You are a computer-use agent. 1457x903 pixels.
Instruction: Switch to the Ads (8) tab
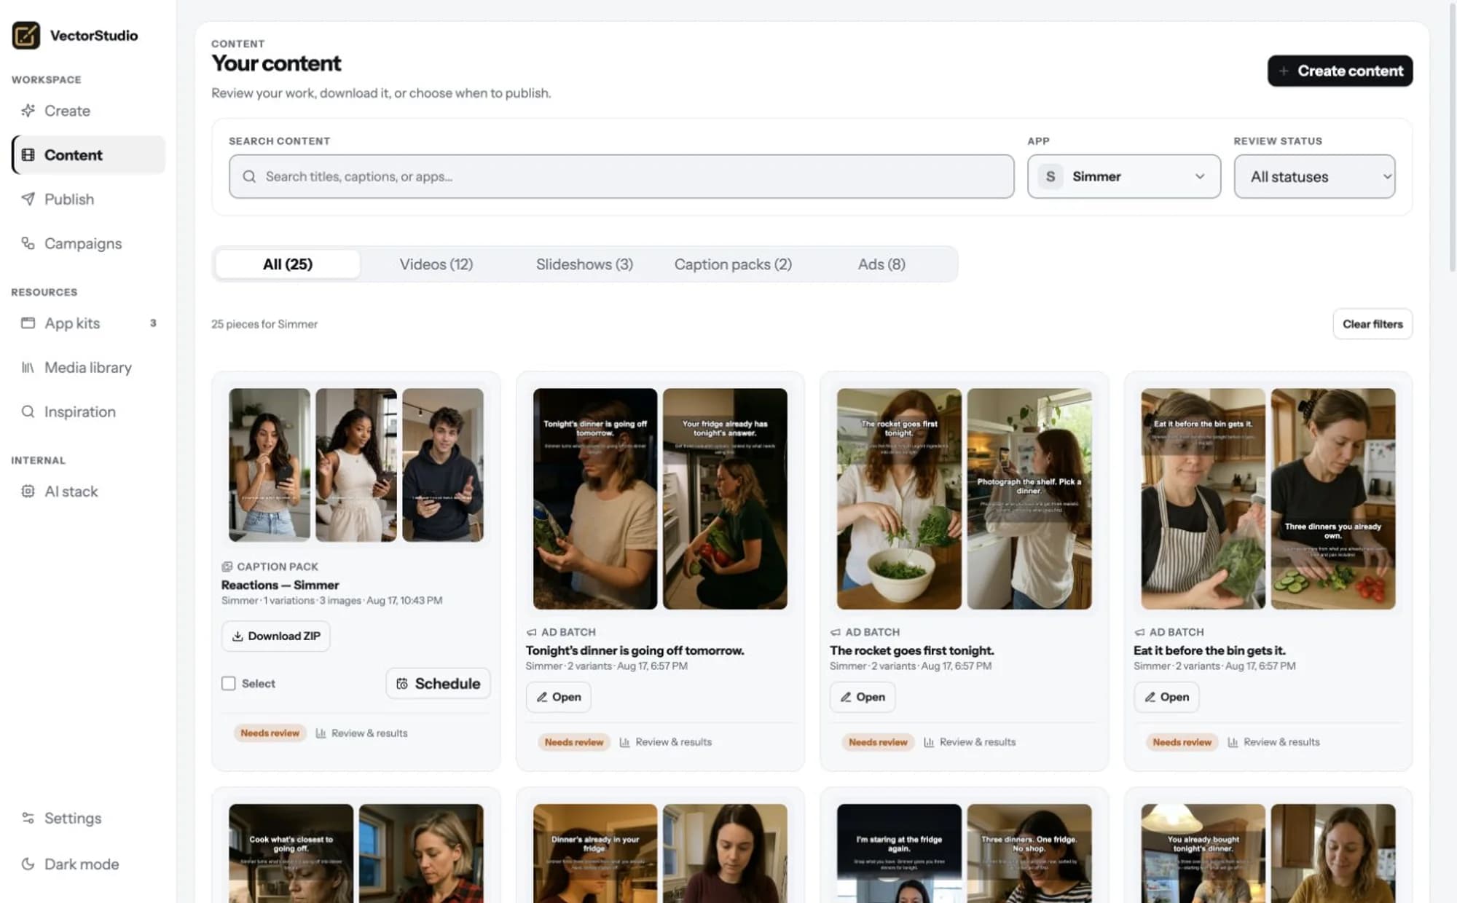coord(881,264)
